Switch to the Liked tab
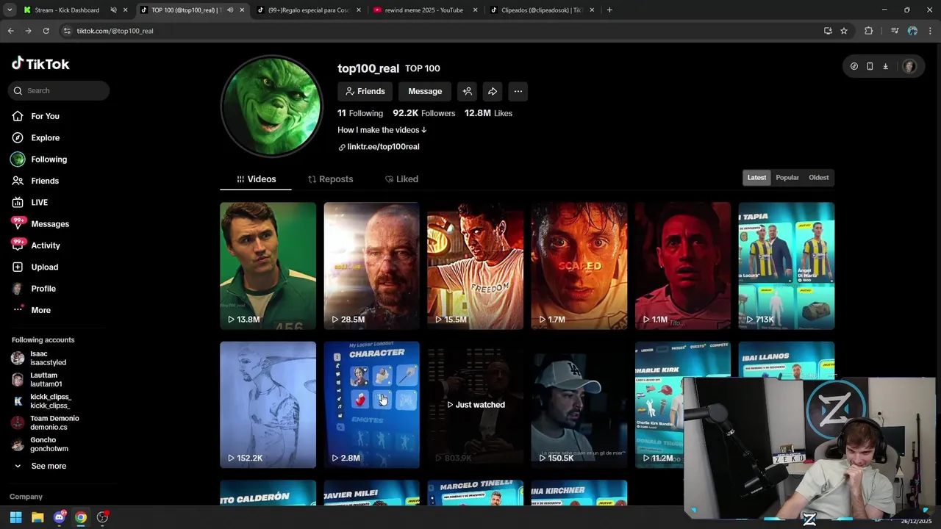This screenshot has height=529, width=941. [401, 179]
